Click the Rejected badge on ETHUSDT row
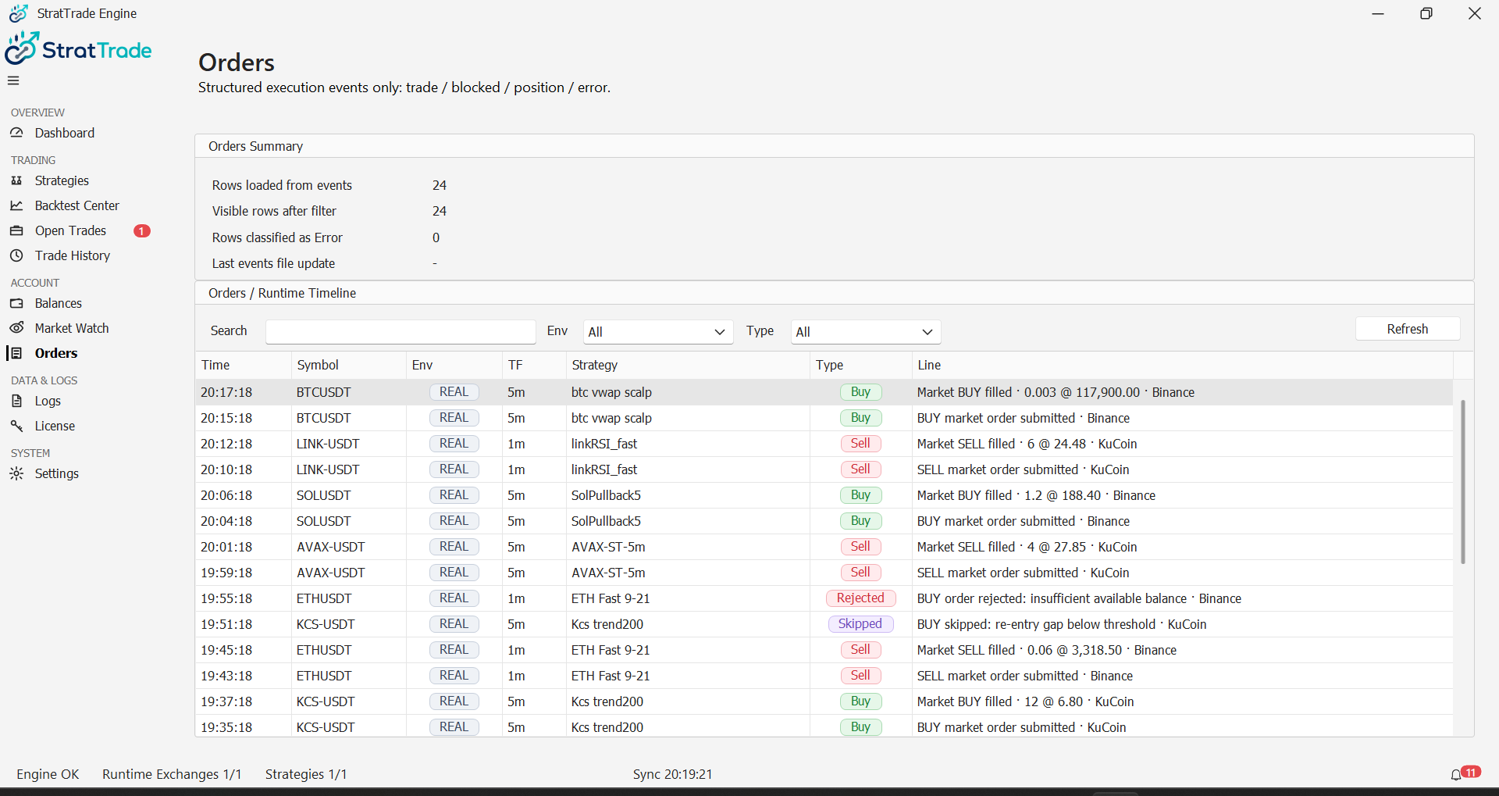This screenshot has width=1499, height=796. click(x=860, y=598)
